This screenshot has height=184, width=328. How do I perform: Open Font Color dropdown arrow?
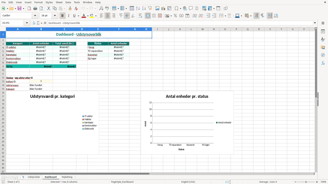click(88, 16)
